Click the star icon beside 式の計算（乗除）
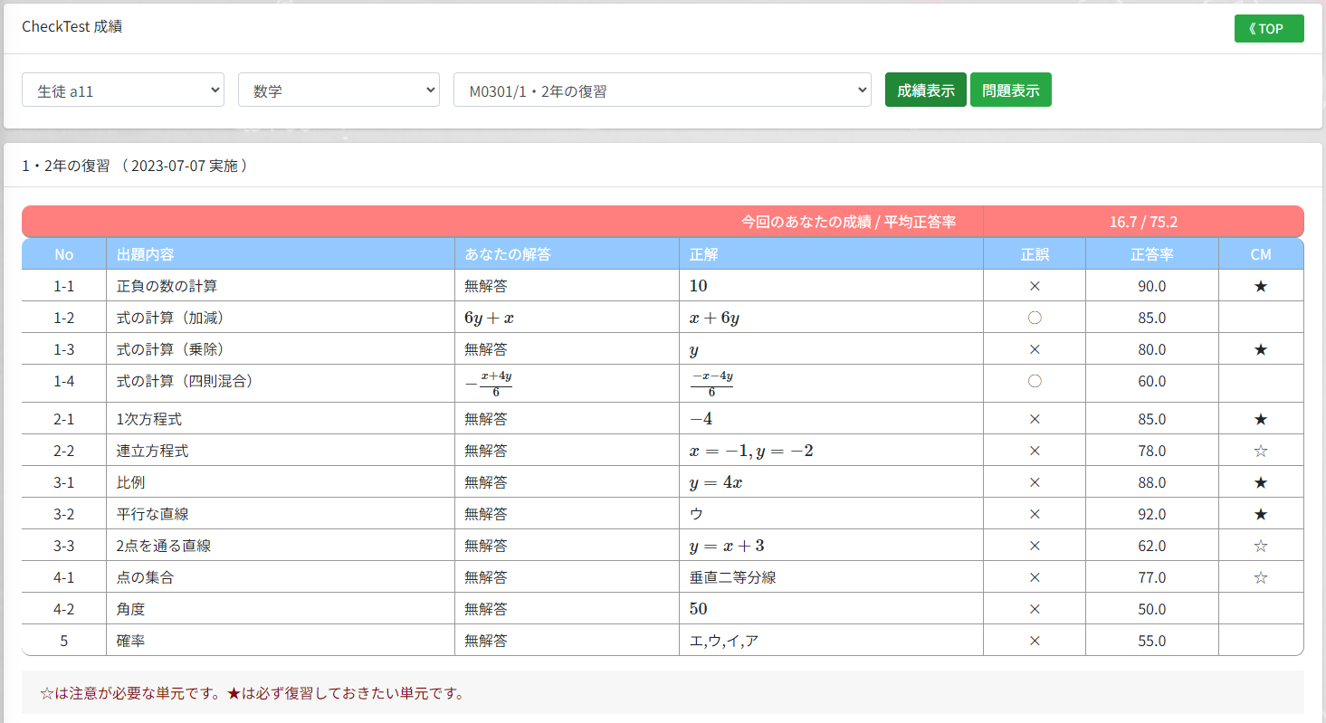 (x=1260, y=348)
